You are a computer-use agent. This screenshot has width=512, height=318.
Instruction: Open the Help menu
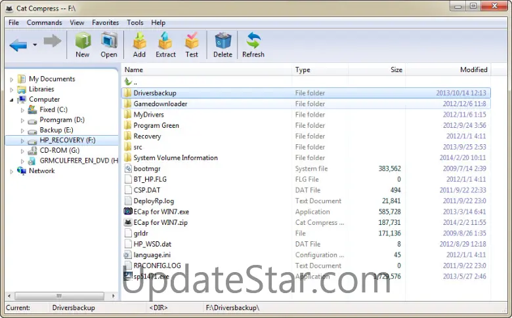[158, 22]
